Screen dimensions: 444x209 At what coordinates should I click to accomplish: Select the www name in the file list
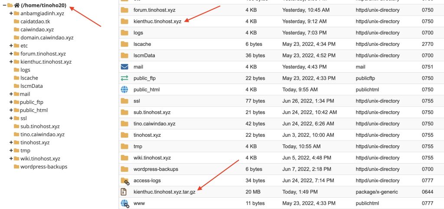pyautogui.click(x=139, y=203)
